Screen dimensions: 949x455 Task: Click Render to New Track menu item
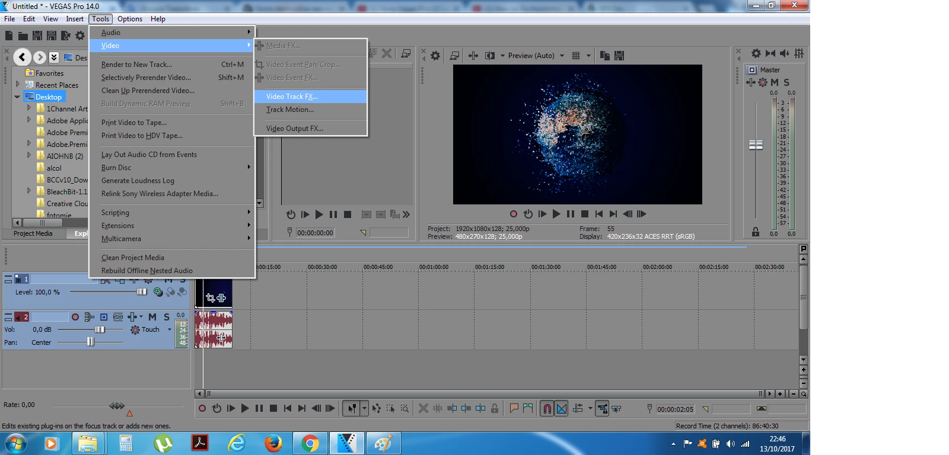[172, 65]
